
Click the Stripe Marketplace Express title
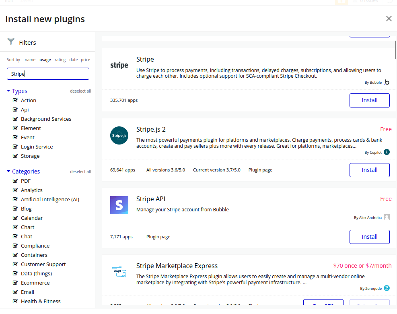tap(177, 266)
